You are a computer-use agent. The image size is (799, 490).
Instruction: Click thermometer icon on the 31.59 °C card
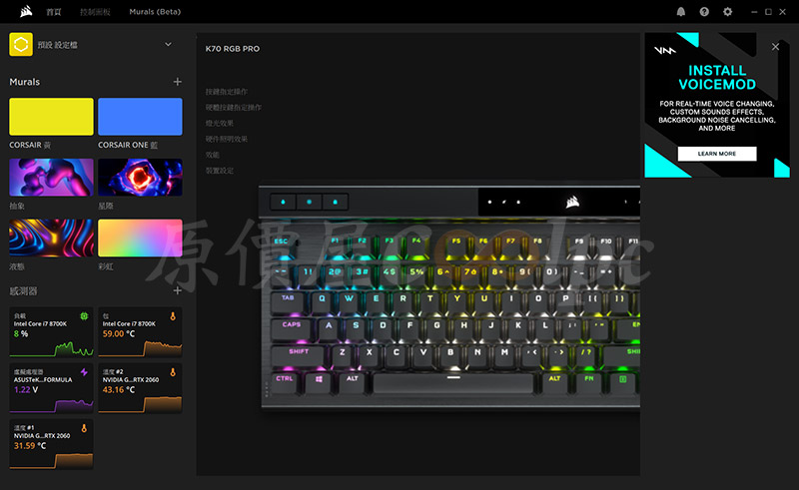tap(84, 428)
